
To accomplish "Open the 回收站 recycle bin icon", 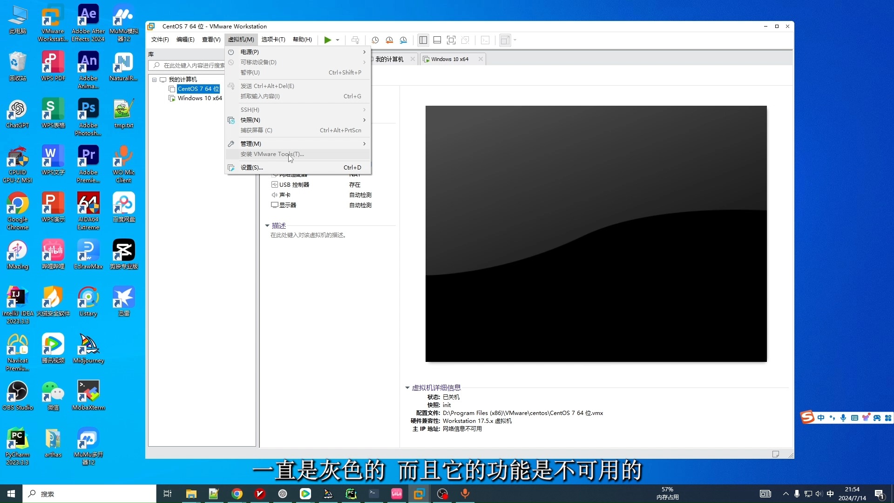I will tap(18, 67).
